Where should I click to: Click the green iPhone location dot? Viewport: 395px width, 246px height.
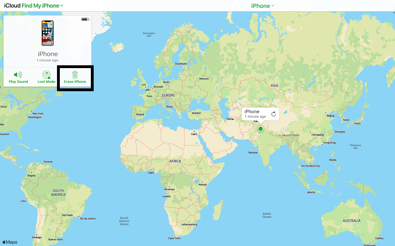click(x=261, y=129)
